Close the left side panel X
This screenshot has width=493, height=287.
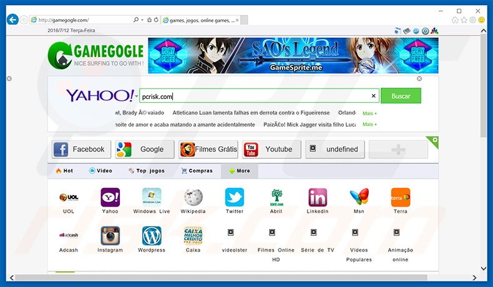click(x=9, y=78)
